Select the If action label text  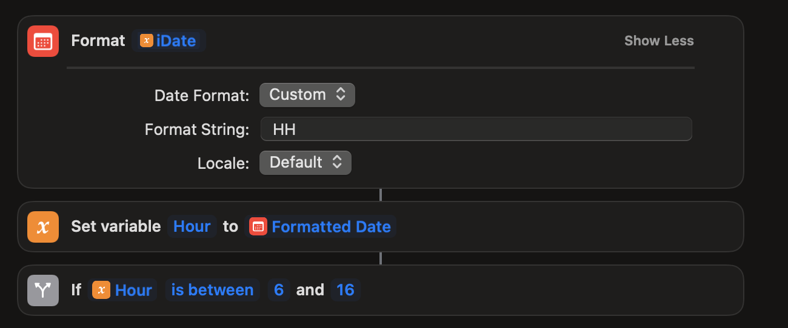pyautogui.click(x=76, y=290)
